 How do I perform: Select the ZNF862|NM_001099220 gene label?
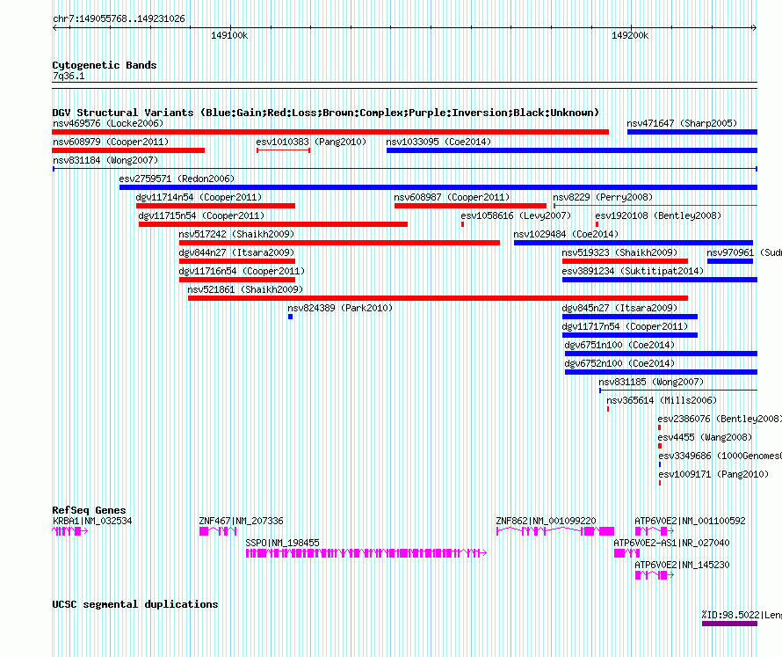[547, 522]
